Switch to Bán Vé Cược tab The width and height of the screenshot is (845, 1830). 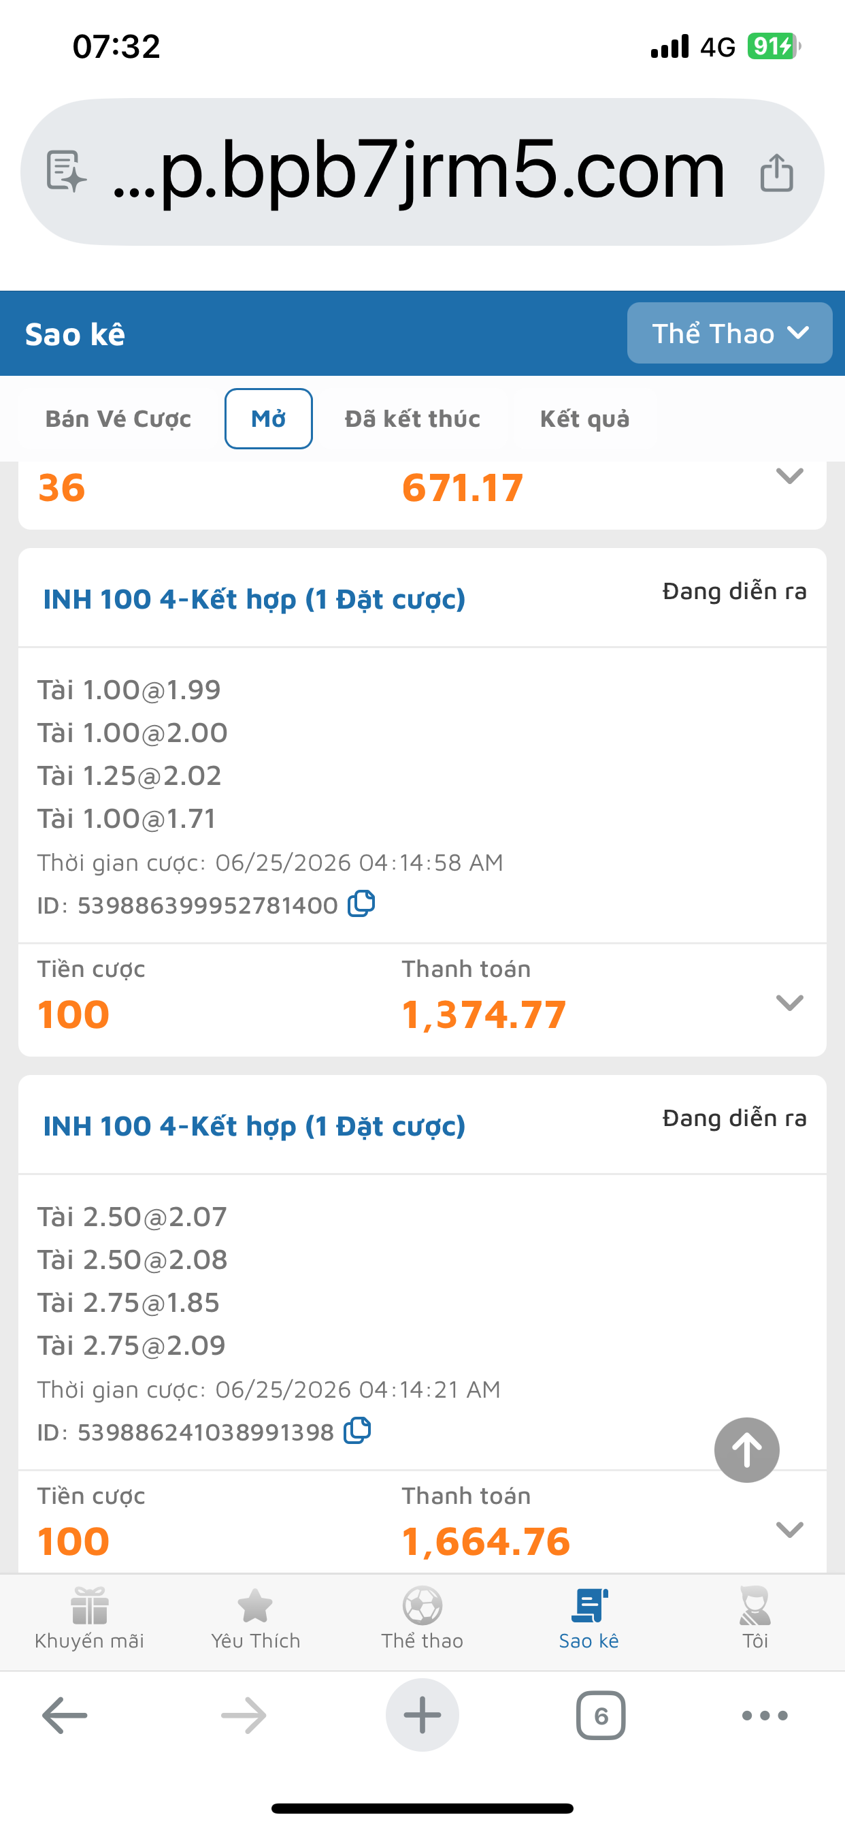click(x=118, y=419)
